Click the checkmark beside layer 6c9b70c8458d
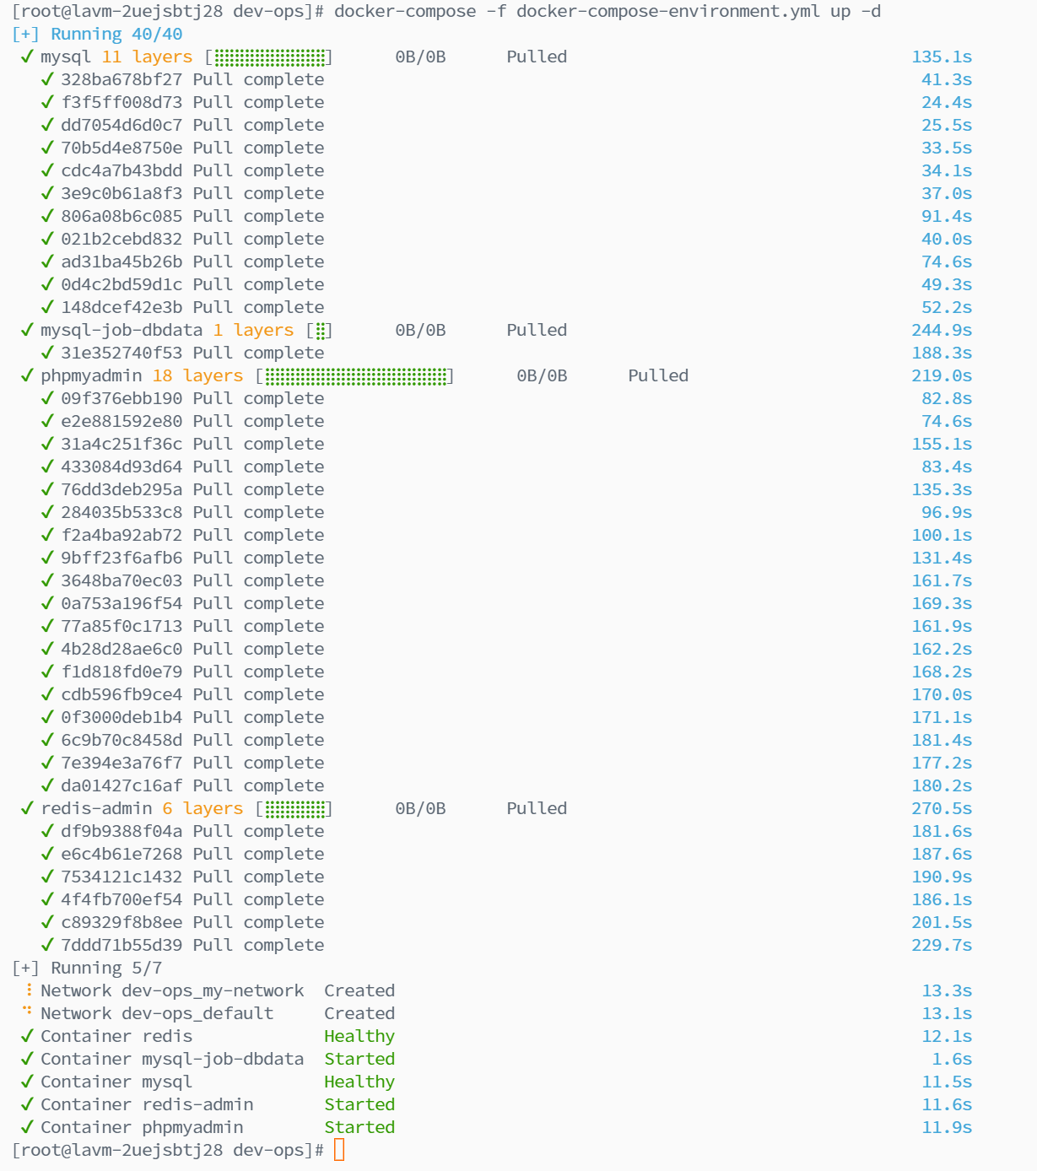Screen dimensions: 1037x1171 pyautogui.click(x=47, y=741)
